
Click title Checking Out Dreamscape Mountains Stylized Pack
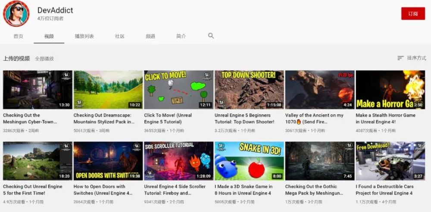[104, 118]
